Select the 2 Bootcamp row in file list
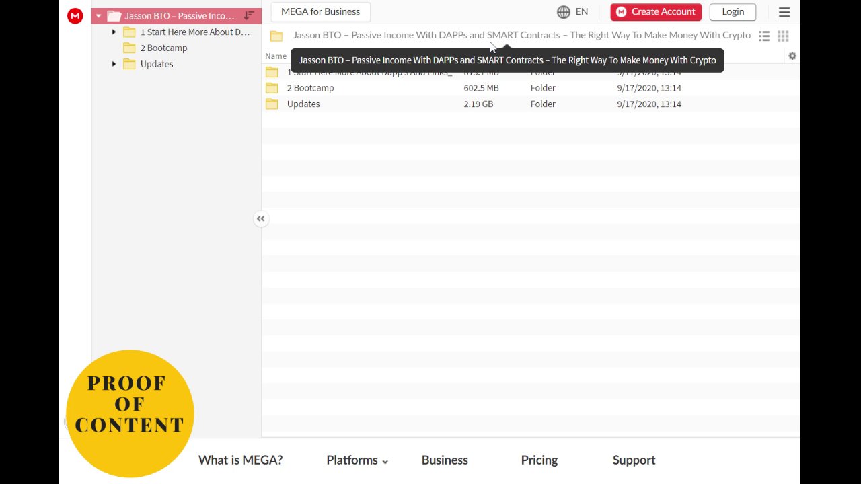861x484 pixels. (x=531, y=88)
